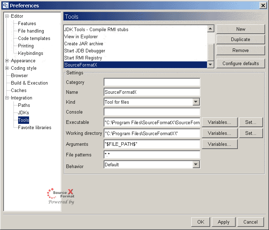
Task: Open Code templates preferences
Action: [34, 38]
